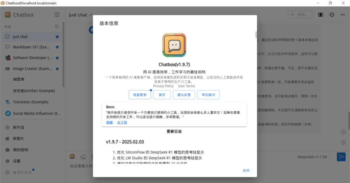Click the eraser clear-chat icon
This screenshot has height=183, width=350.
tap(83, 156)
